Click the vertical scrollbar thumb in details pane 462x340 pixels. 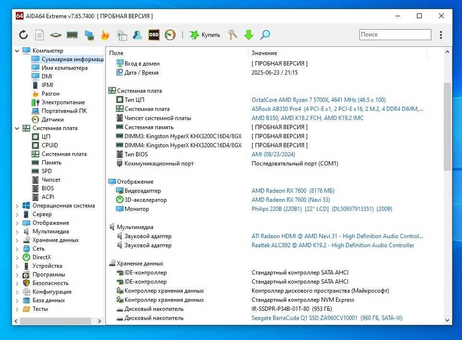coord(447,126)
